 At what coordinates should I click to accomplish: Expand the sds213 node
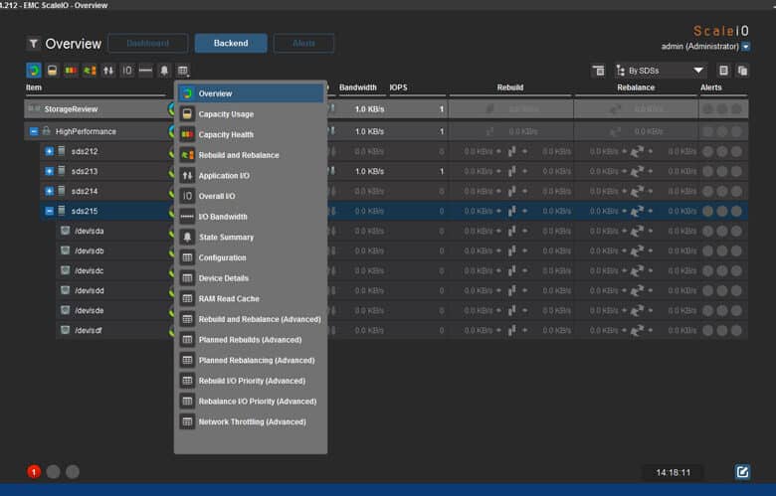click(49, 171)
